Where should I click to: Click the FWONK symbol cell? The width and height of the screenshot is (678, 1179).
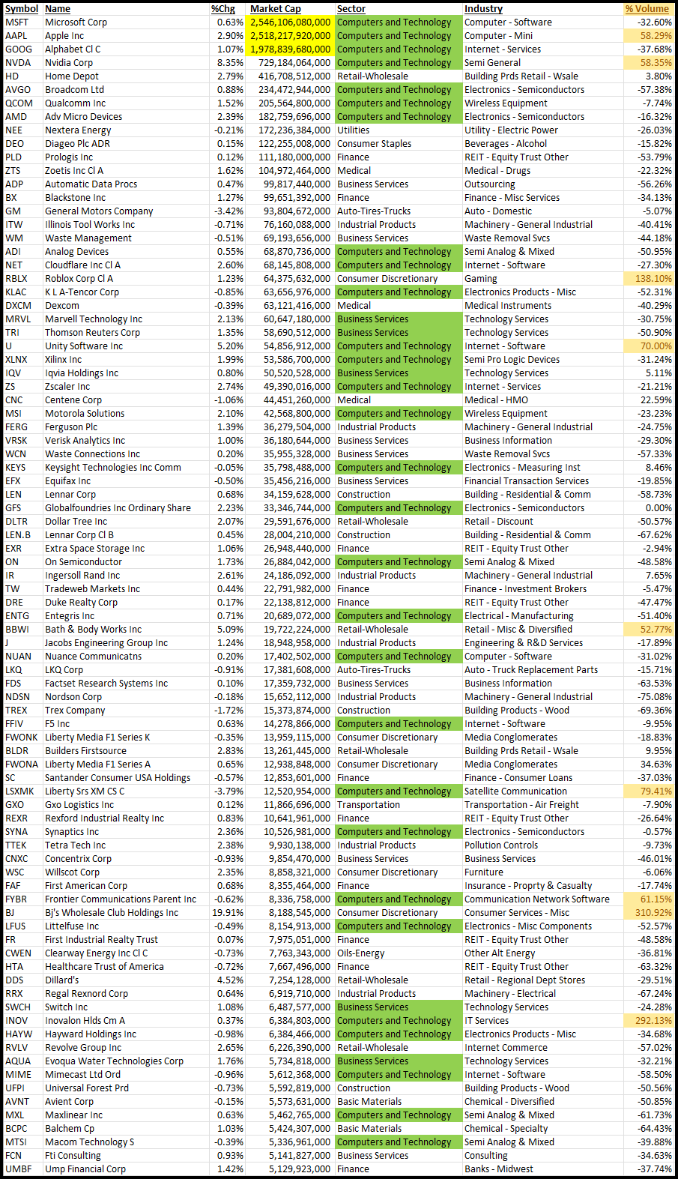coord(22,738)
